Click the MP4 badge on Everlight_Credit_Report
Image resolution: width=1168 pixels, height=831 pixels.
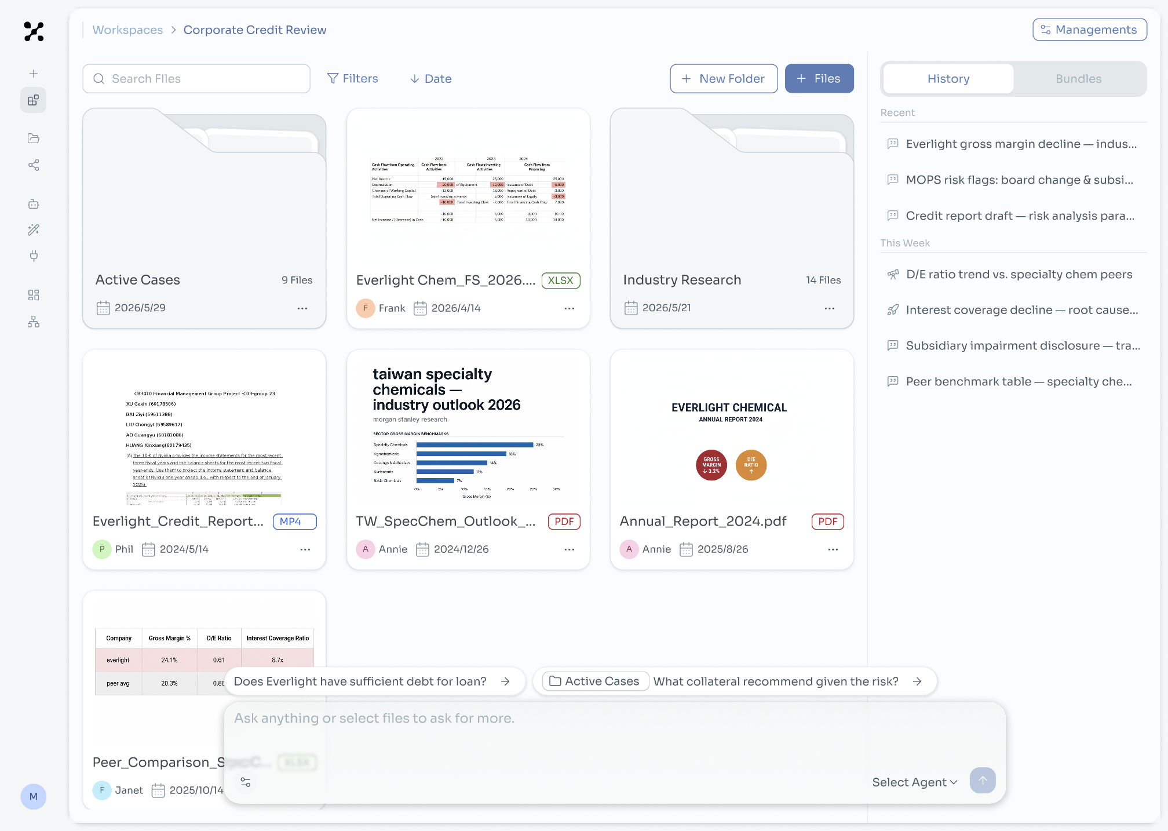[x=295, y=522]
